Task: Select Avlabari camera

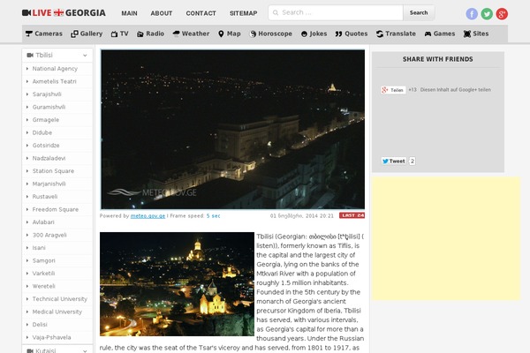Action: coord(43,222)
